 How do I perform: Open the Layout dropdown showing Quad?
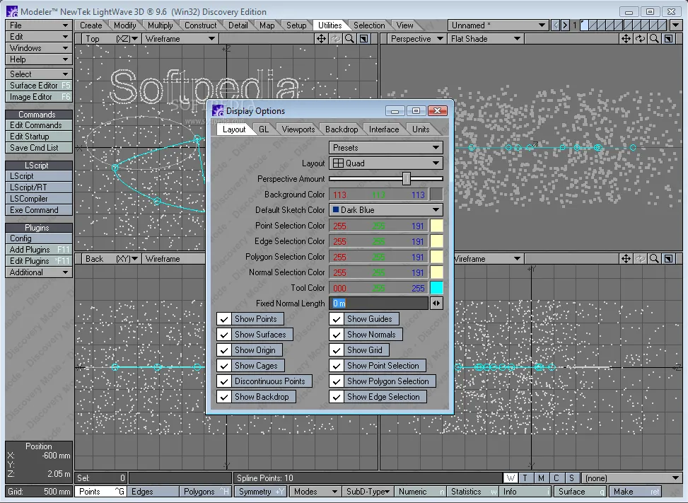[x=385, y=163]
